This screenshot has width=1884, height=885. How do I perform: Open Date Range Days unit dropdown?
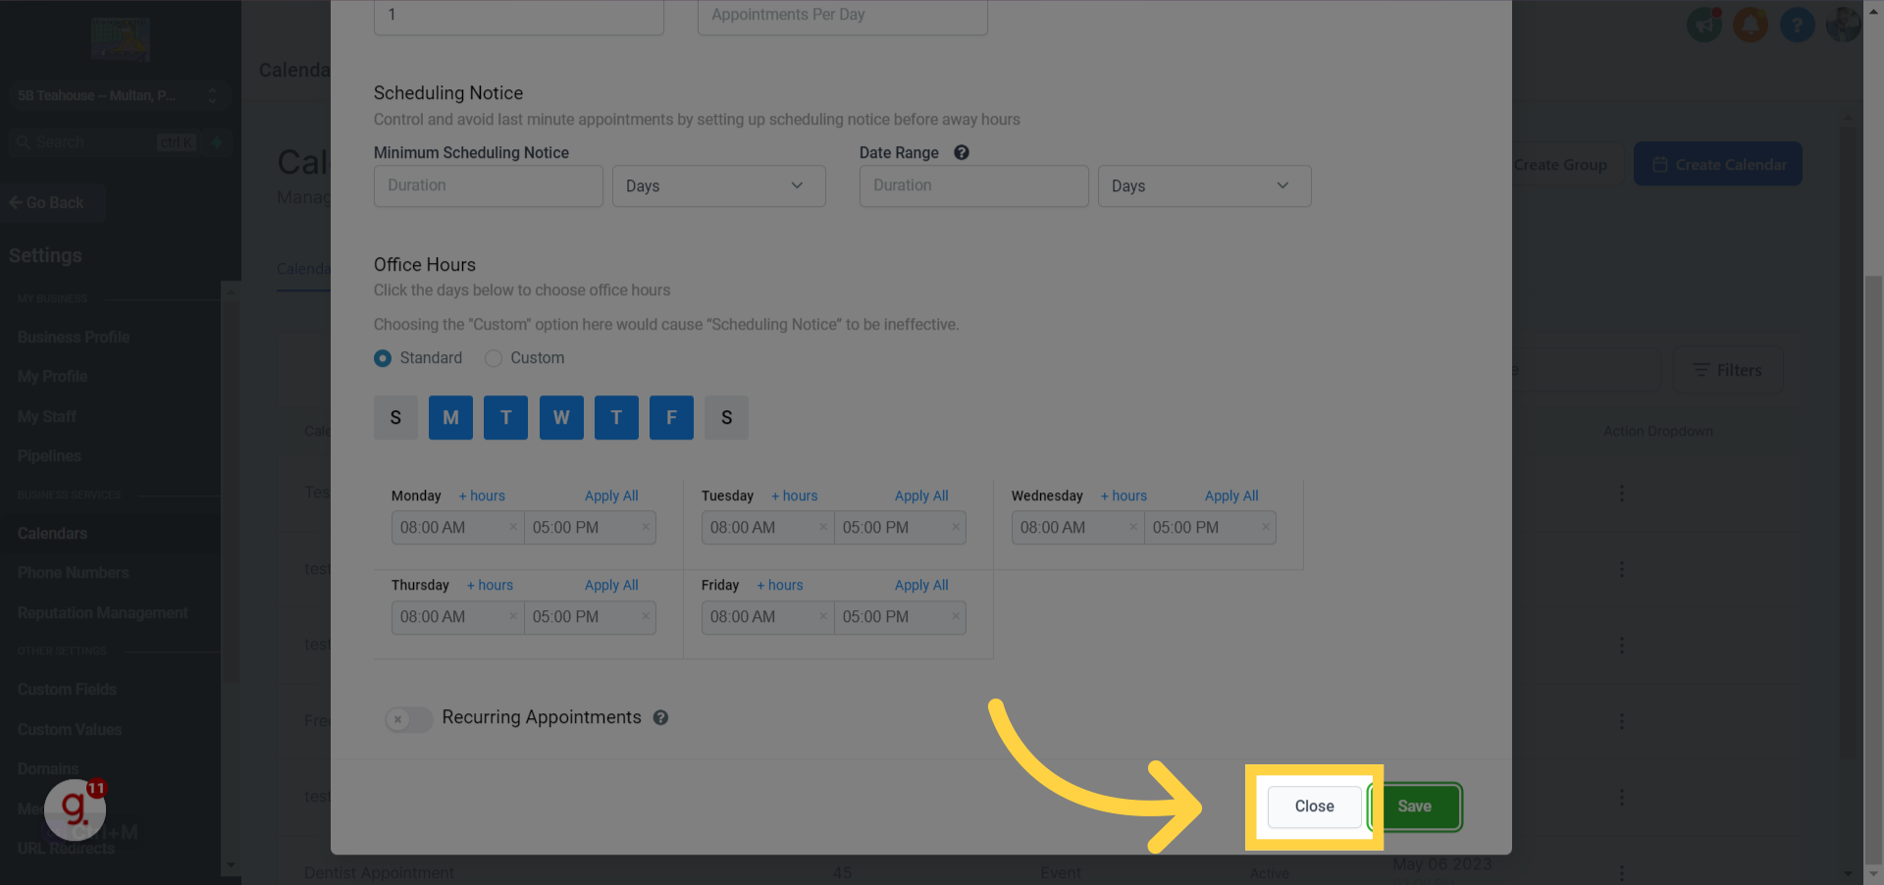coord(1204,185)
